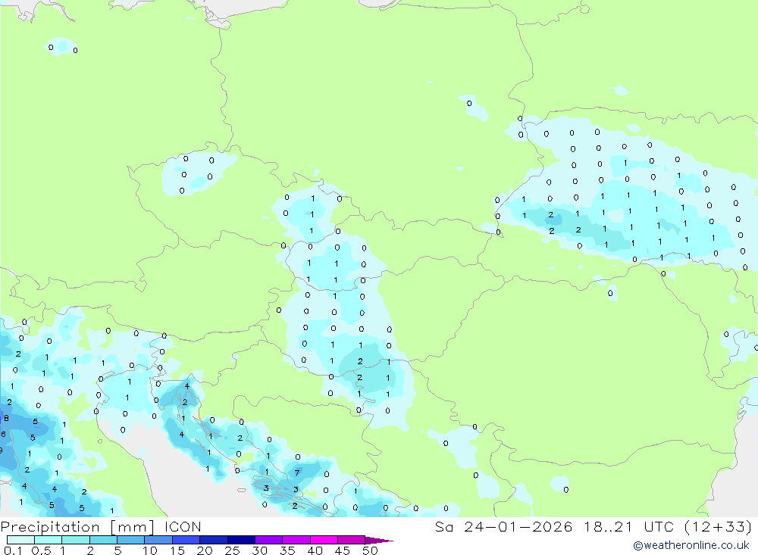Select the '30' legend scale label
This screenshot has width=758, height=555.
point(259,550)
